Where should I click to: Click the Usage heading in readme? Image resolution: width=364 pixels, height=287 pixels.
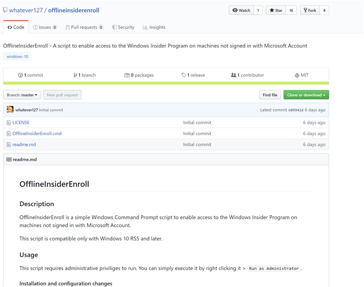(x=29, y=255)
